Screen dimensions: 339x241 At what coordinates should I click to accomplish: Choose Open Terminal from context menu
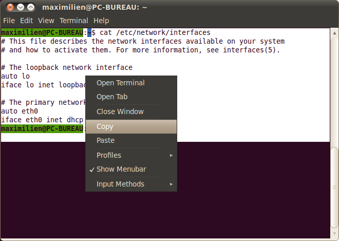121,83
